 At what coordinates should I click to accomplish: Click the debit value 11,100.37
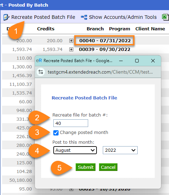[21, 84]
